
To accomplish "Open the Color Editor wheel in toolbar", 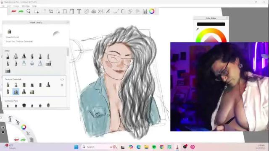I will (152, 11).
